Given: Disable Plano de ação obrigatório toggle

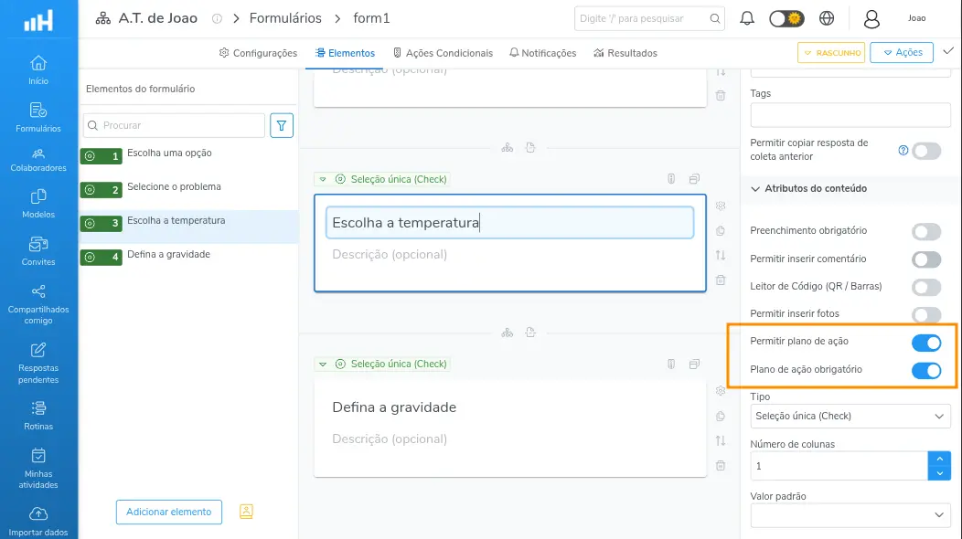Looking at the screenshot, I should coord(926,370).
